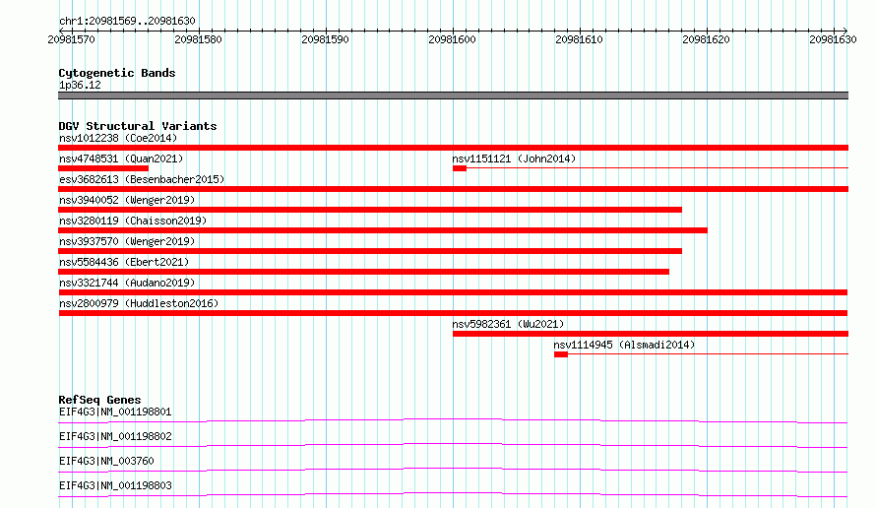
Task: Open variant nsv3280119 (Chaisson2019) label
Action: pyautogui.click(x=133, y=221)
